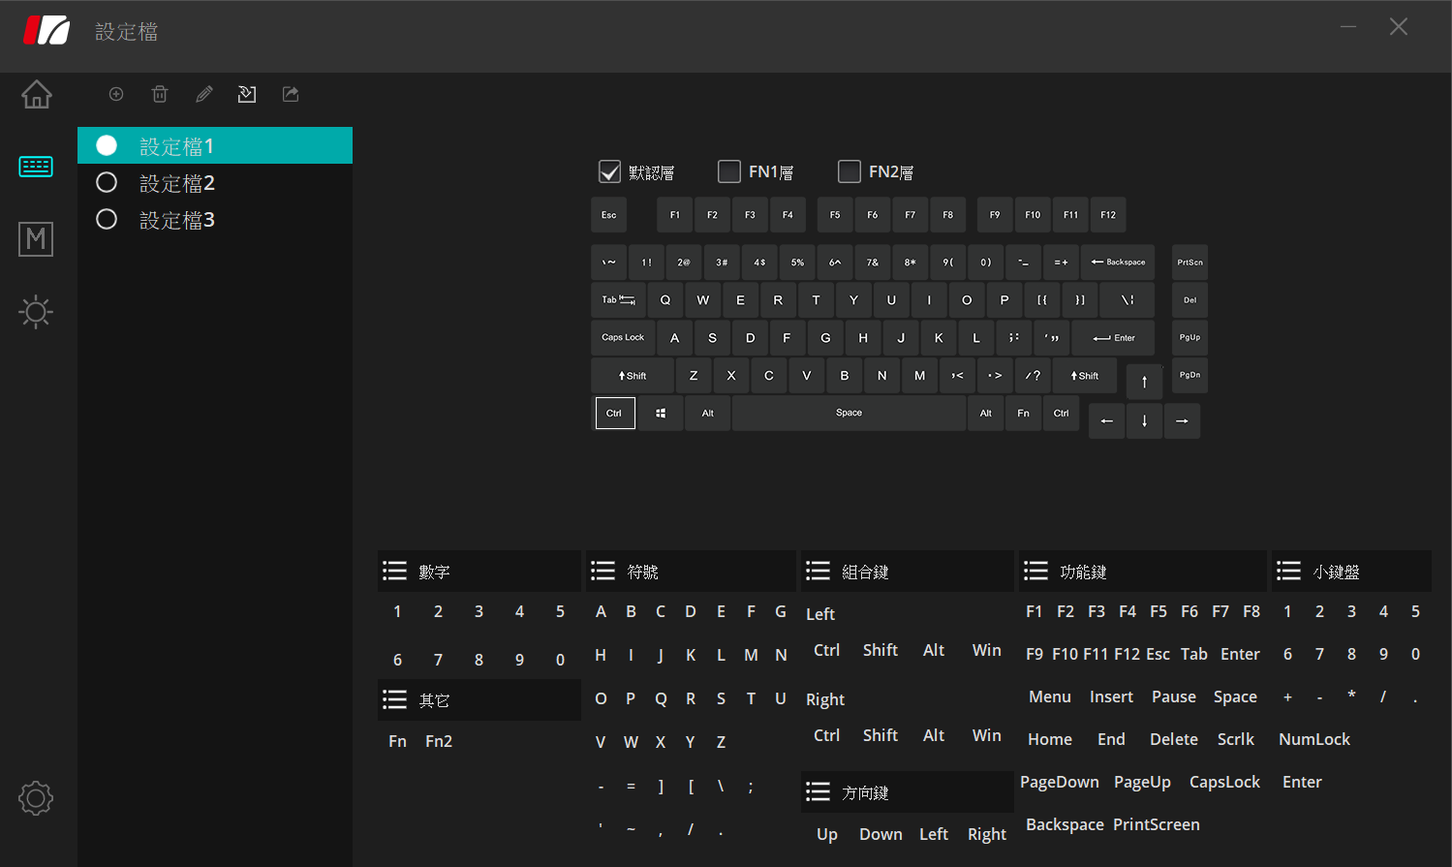
Task: Expand the 其它 category header
Action: click(x=479, y=699)
